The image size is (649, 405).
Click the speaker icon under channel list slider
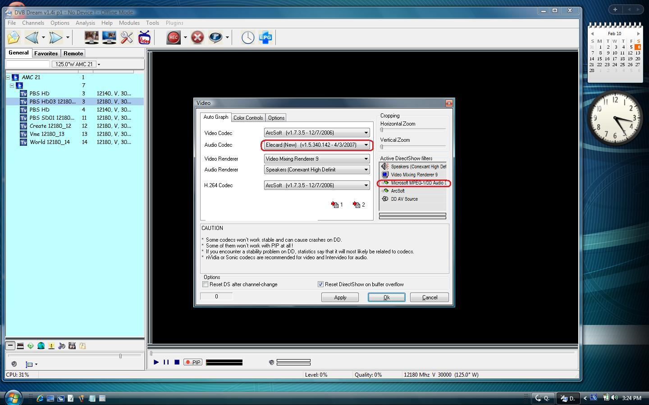click(14, 364)
